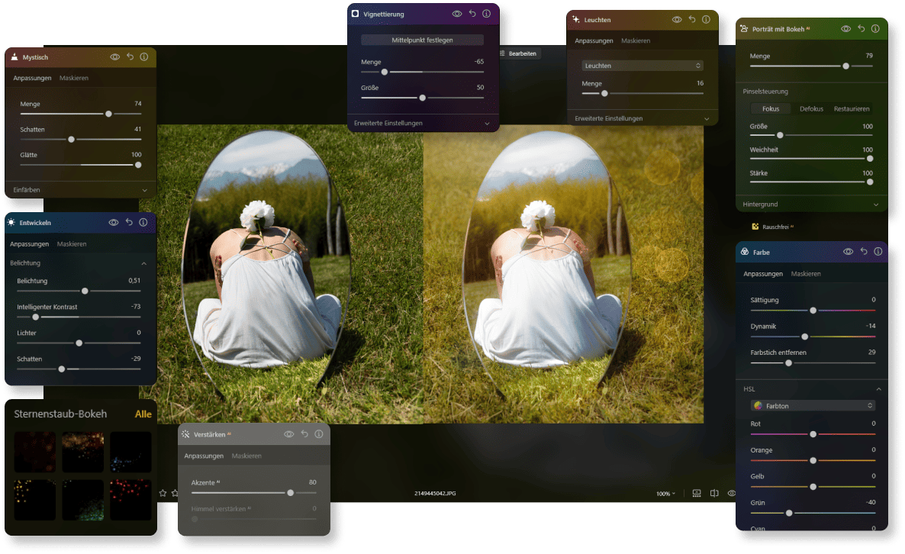The image size is (905, 554).
Task: Open the Farbton dropdown in HSL
Action: click(x=812, y=406)
